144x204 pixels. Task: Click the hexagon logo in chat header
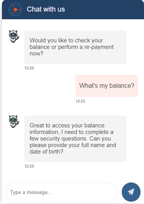(x=15, y=10)
